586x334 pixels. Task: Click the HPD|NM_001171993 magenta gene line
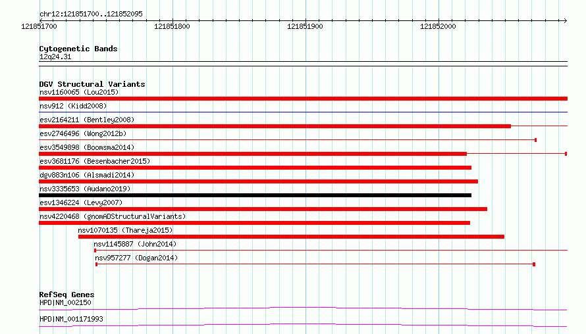point(303,325)
